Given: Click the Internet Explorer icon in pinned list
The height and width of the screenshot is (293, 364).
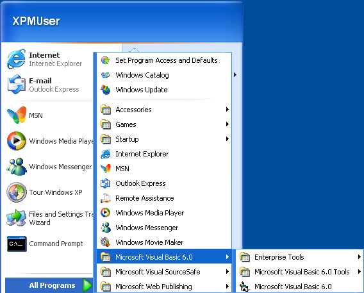Looking at the screenshot, I should (x=16, y=59).
